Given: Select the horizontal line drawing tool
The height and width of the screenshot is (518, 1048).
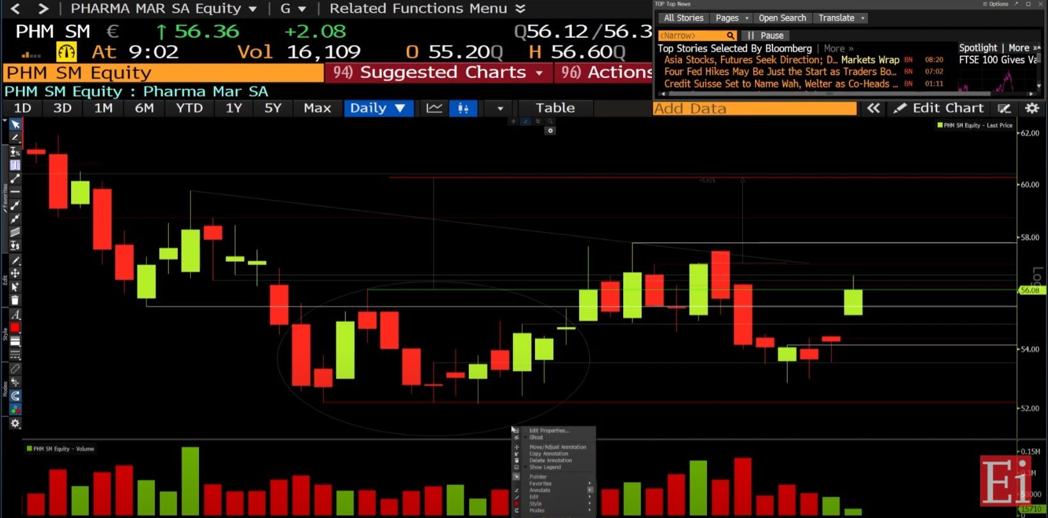Looking at the screenshot, I should tap(15, 192).
